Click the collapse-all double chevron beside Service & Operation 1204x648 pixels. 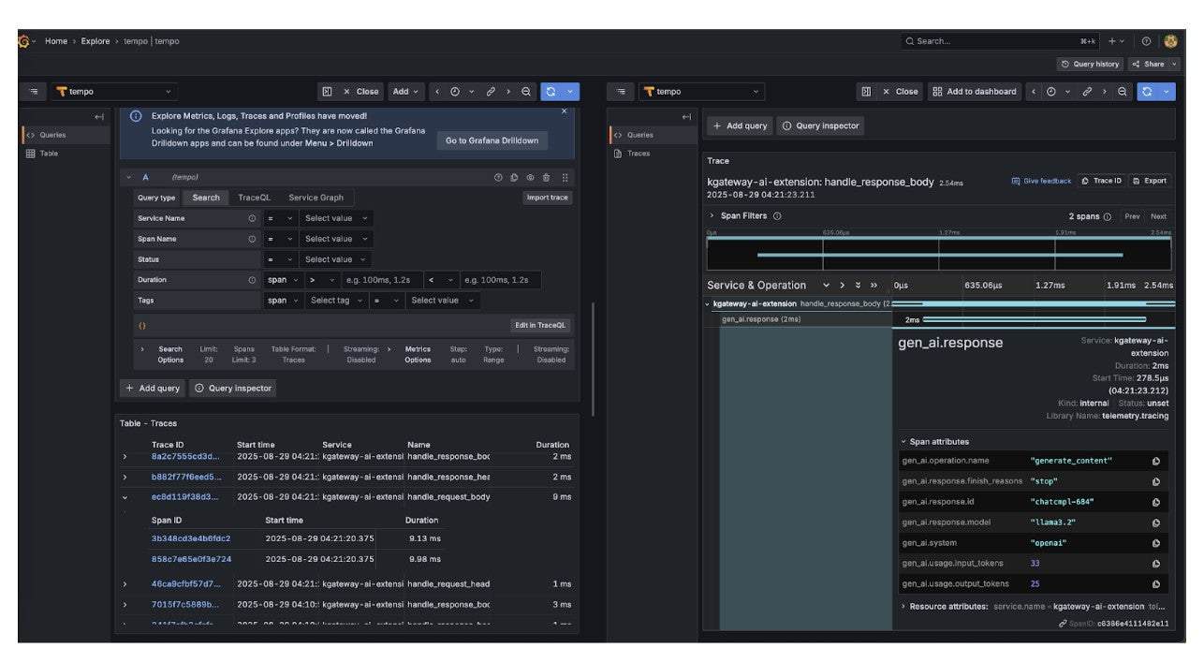pos(874,286)
